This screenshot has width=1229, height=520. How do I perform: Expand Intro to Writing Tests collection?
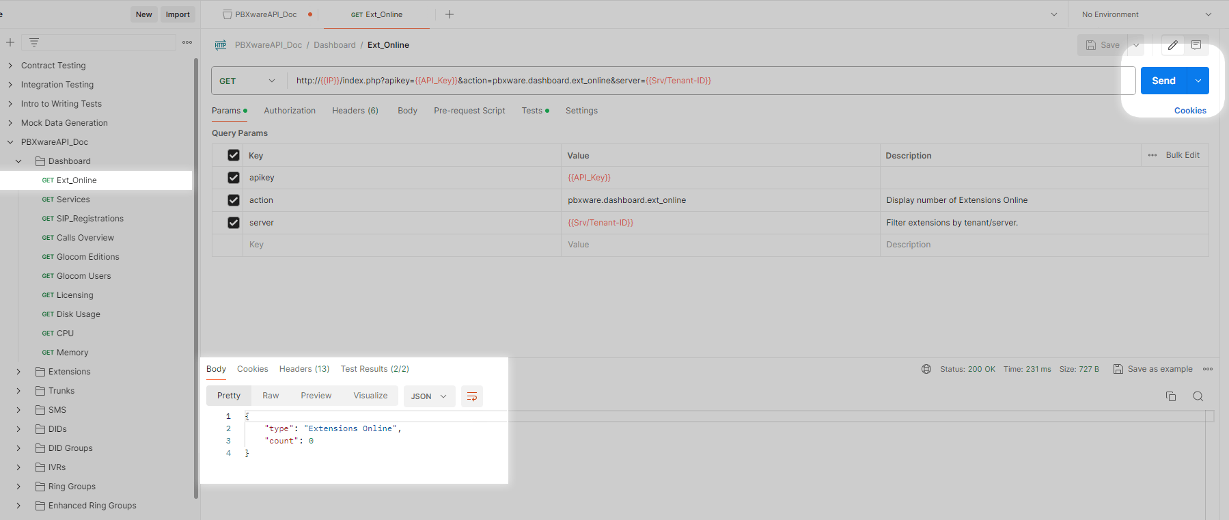pyautogui.click(x=10, y=104)
